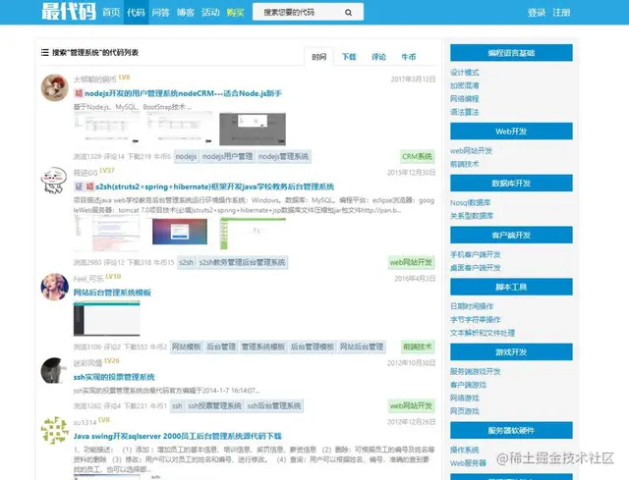Image resolution: width=629 pixels, height=480 pixels.
Task: Open middle desktop thumbnail of s2sh post
Action: pos(180,232)
